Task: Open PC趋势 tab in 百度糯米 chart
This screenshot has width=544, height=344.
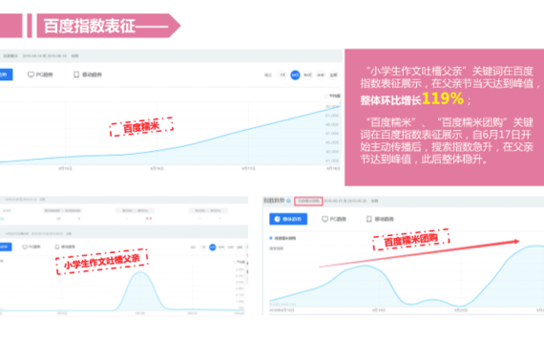Action: coord(40,75)
